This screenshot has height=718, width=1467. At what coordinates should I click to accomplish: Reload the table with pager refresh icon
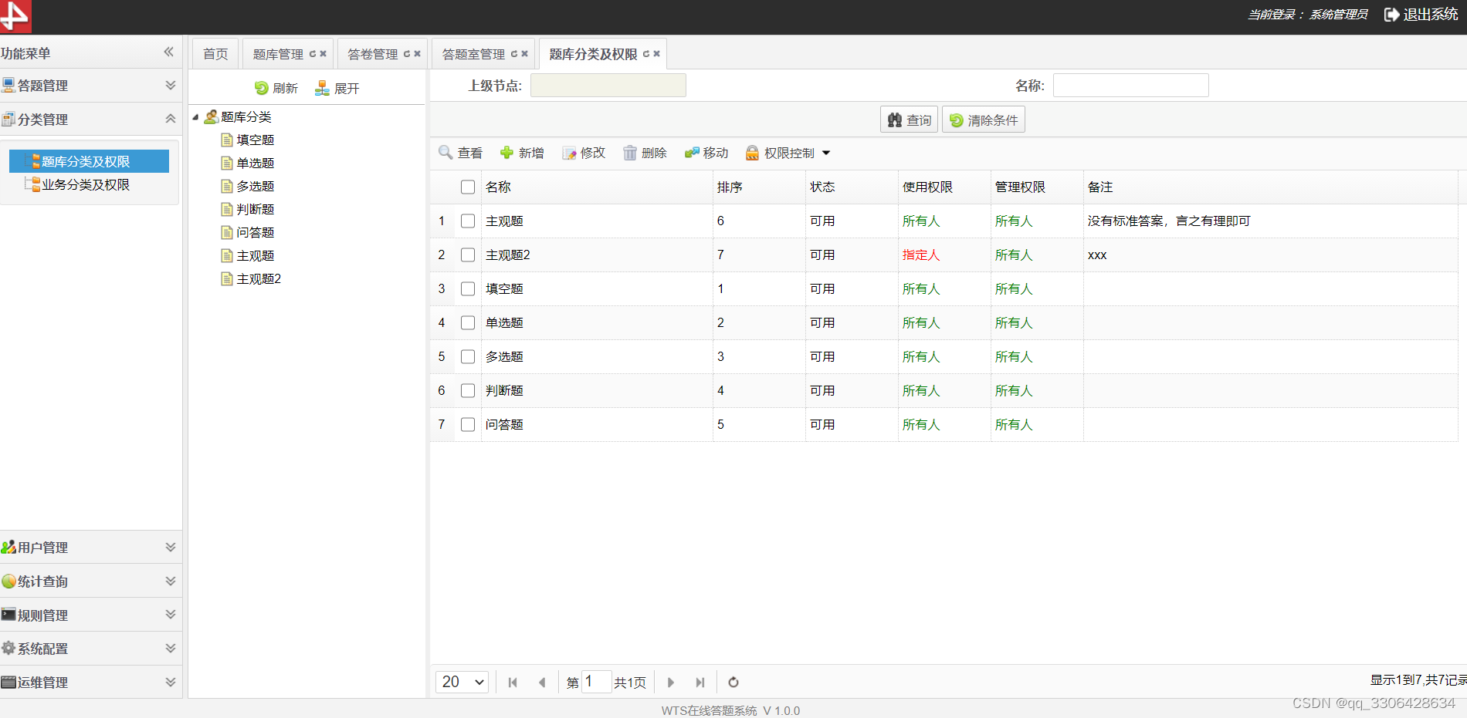tap(733, 683)
